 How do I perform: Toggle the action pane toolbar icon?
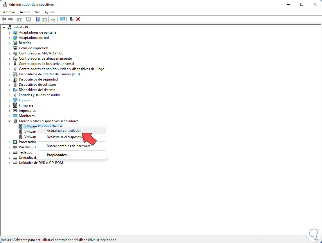pyautogui.click(x=44, y=19)
